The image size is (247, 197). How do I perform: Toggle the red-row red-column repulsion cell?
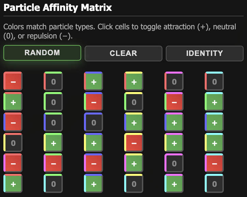click(13, 81)
